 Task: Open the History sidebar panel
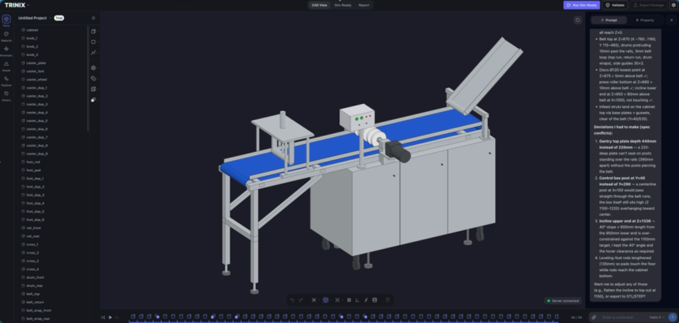click(x=6, y=95)
